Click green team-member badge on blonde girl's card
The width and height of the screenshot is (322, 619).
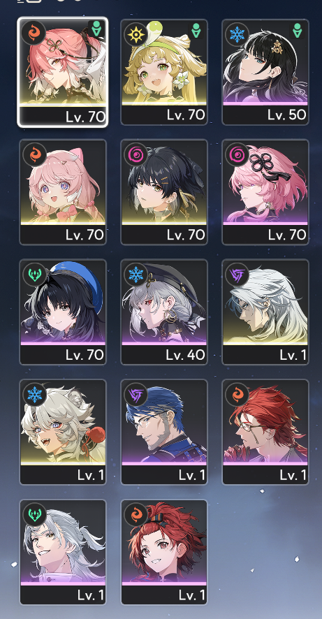pos(196,31)
